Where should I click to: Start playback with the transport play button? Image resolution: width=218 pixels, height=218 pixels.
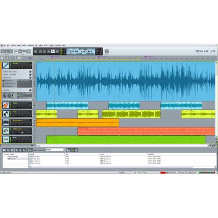[53, 51]
